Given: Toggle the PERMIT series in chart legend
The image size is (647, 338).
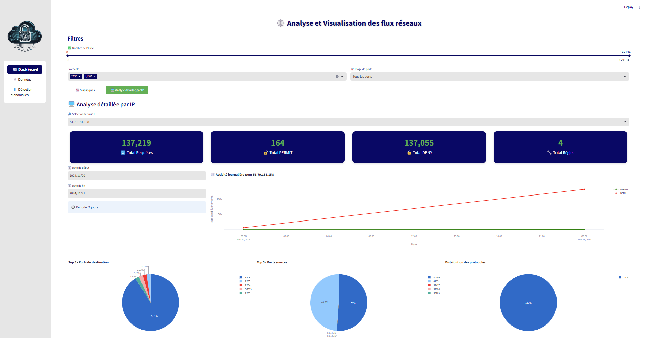Looking at the screenshot, I should [x=621, y=189].
